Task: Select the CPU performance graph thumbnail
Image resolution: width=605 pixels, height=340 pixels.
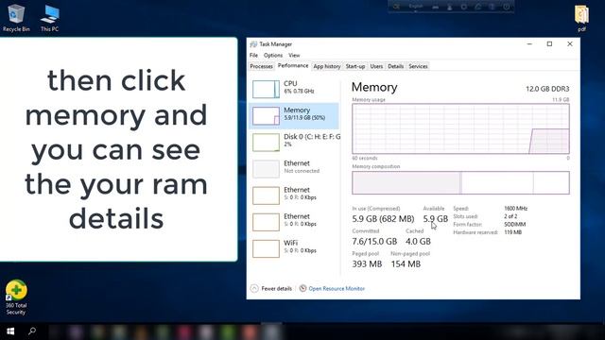Action: tap(266, 89)
